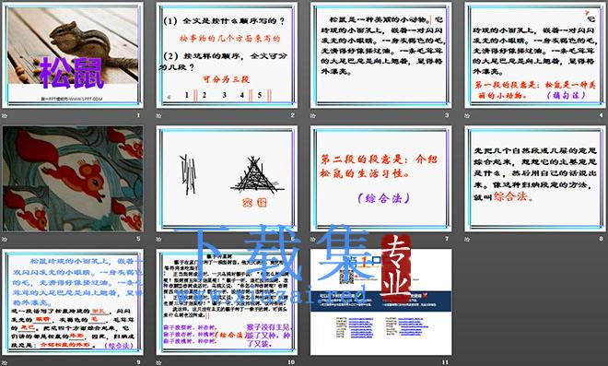
Task: Select slide 6 showing the stick drawings
Action: [227, 179]
